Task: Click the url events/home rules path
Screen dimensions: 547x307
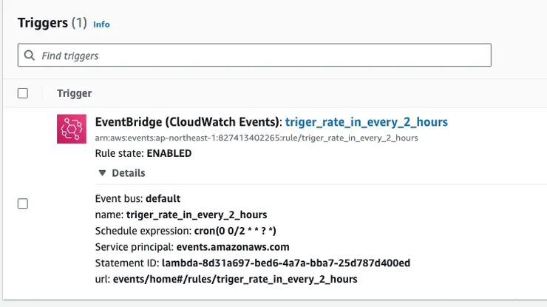Action: point(235,280)
